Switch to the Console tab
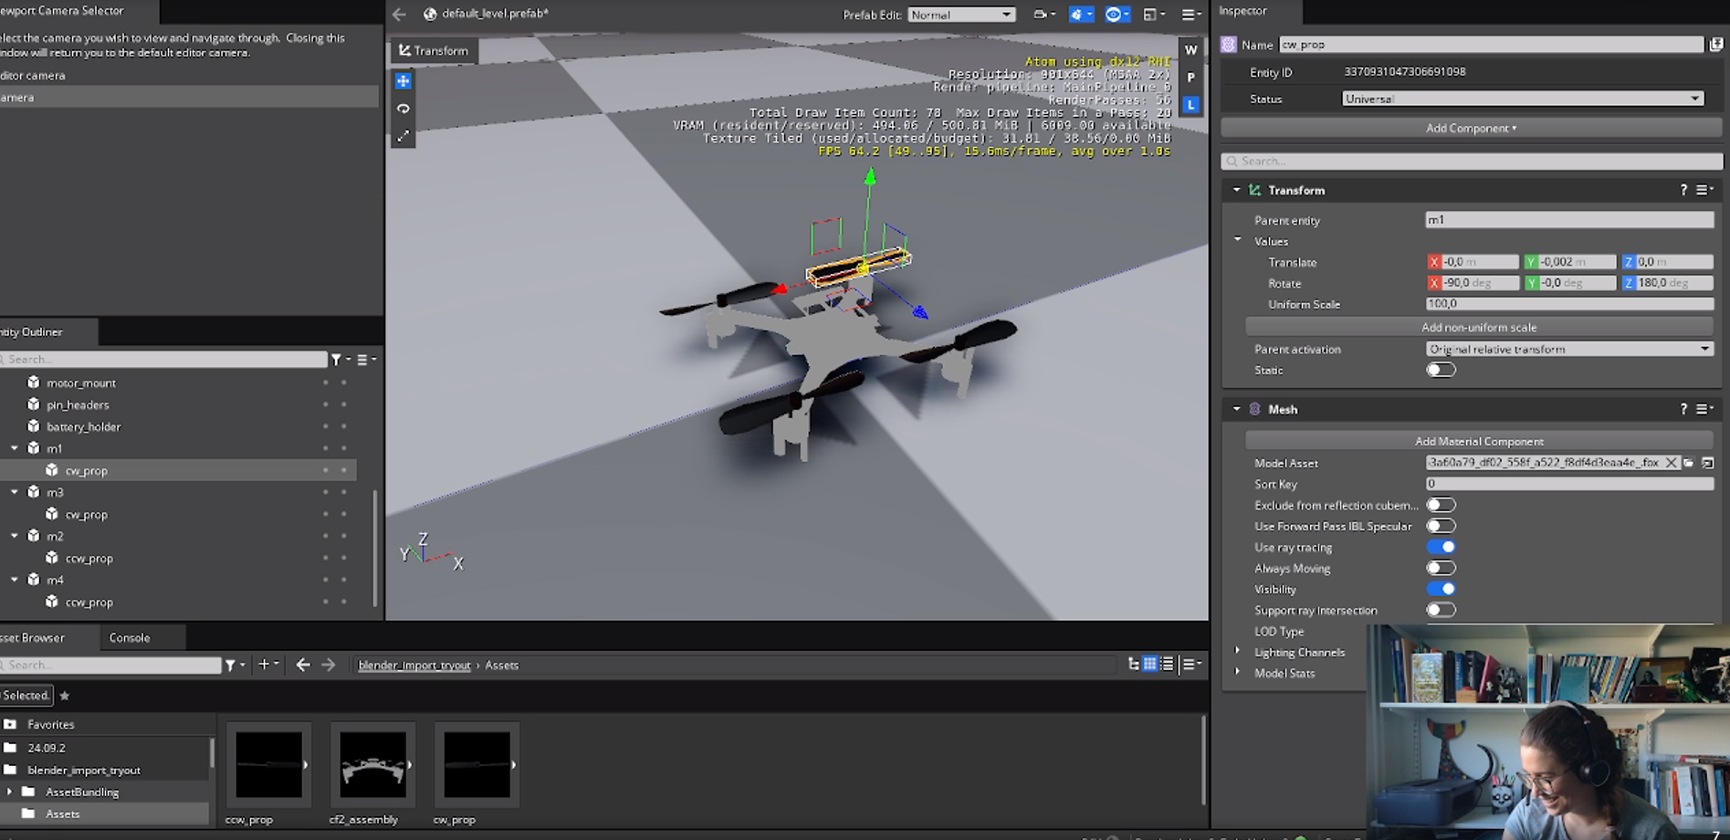The image size is (1730, 840). (x=130, y=637)
